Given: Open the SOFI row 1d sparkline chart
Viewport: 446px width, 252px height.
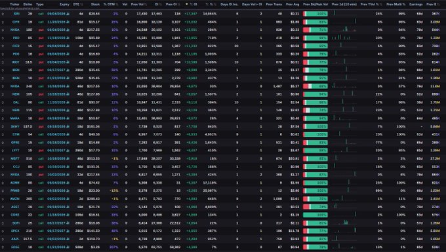Looking at the screenshot, I should (x=344, y=223).
